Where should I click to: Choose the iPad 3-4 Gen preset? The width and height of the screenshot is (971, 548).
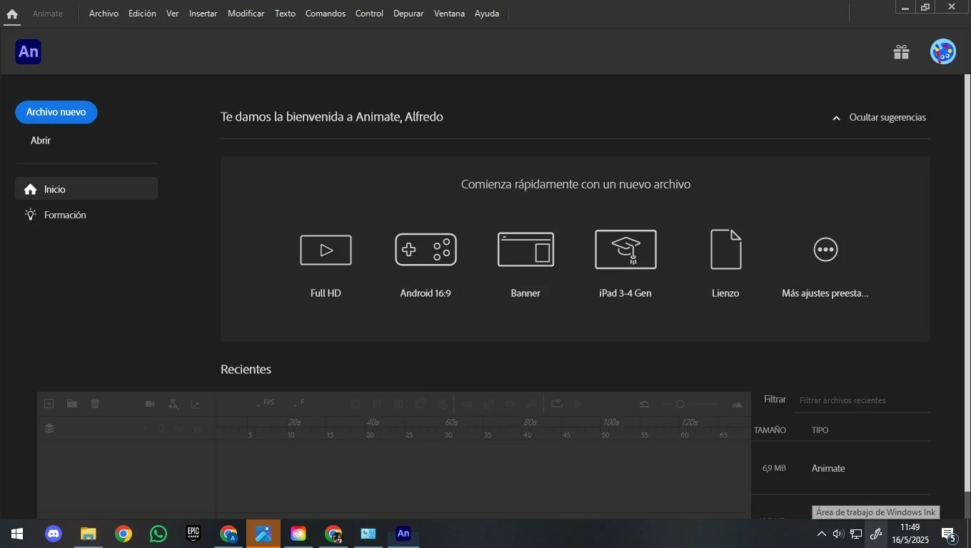click(625, 249)
